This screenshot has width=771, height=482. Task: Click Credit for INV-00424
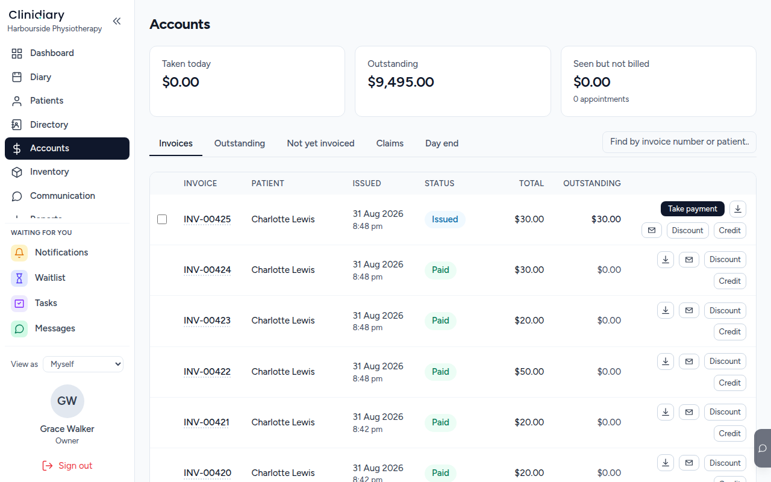(729, 281)
